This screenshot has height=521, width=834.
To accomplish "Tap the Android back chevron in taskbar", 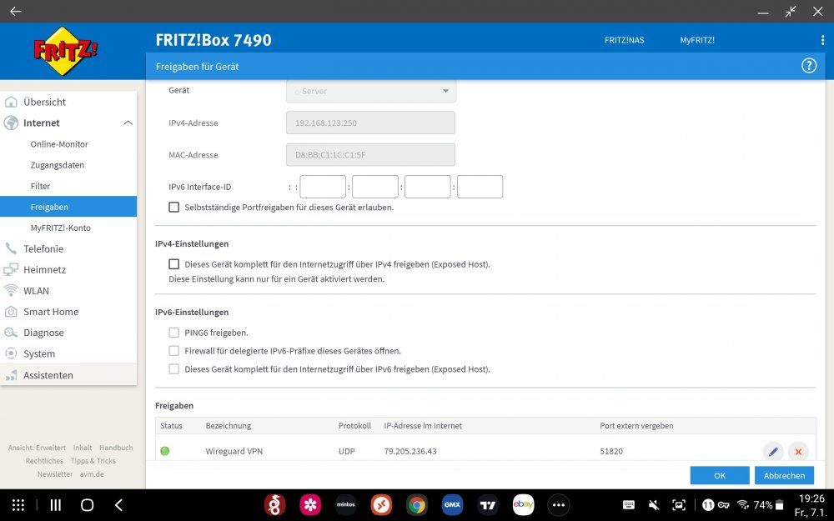I will coord(118,505).
